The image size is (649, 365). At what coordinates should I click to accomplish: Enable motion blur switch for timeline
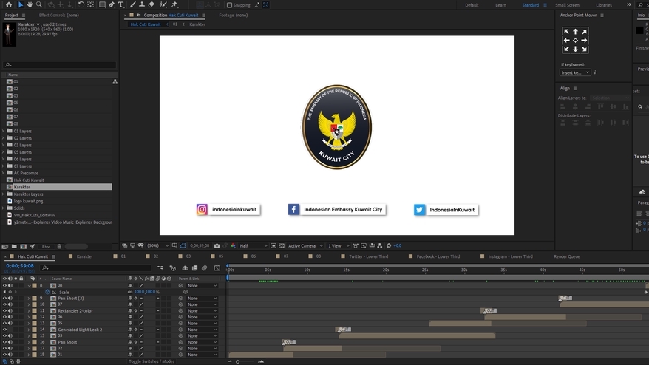(x=205, y=268)
